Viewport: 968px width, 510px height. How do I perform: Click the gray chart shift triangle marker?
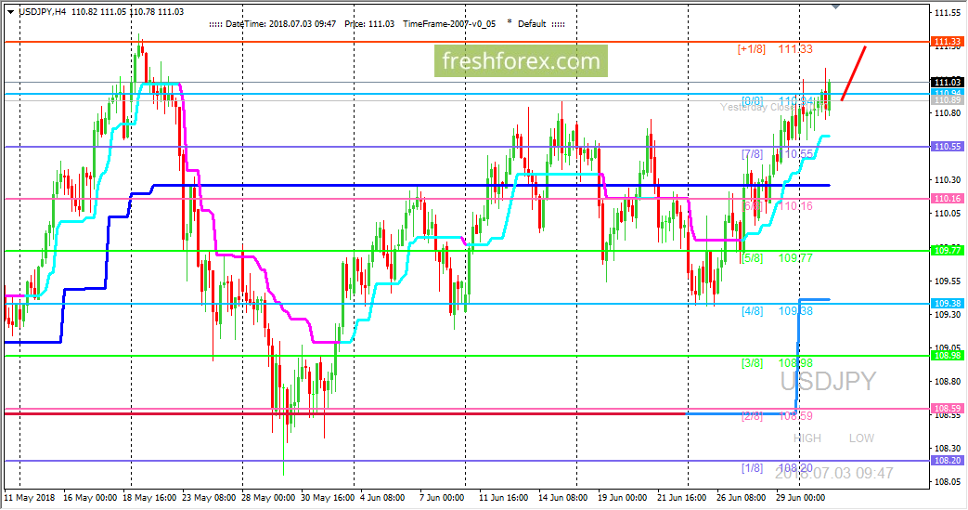pyautogui.click(x=838, y=7)
